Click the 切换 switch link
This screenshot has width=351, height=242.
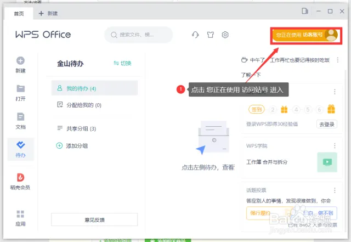click(122, 63)
